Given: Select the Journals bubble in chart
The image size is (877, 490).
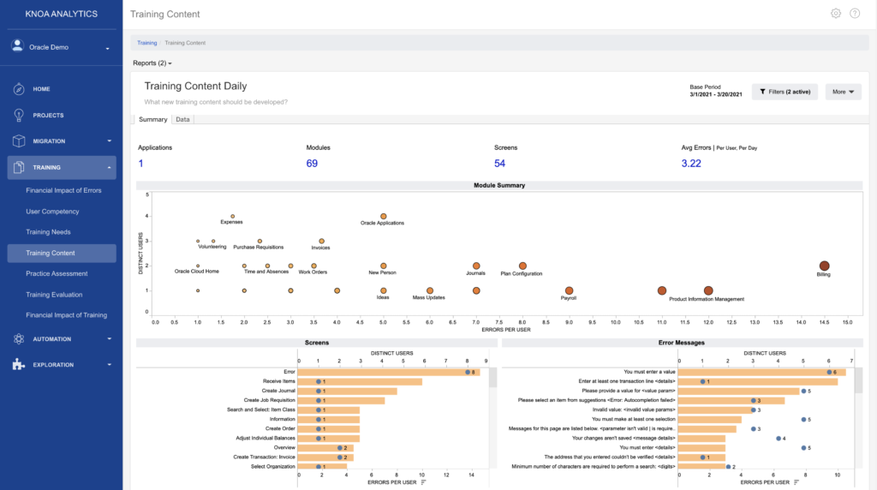Looking at the screenshot, I should 476,266.
